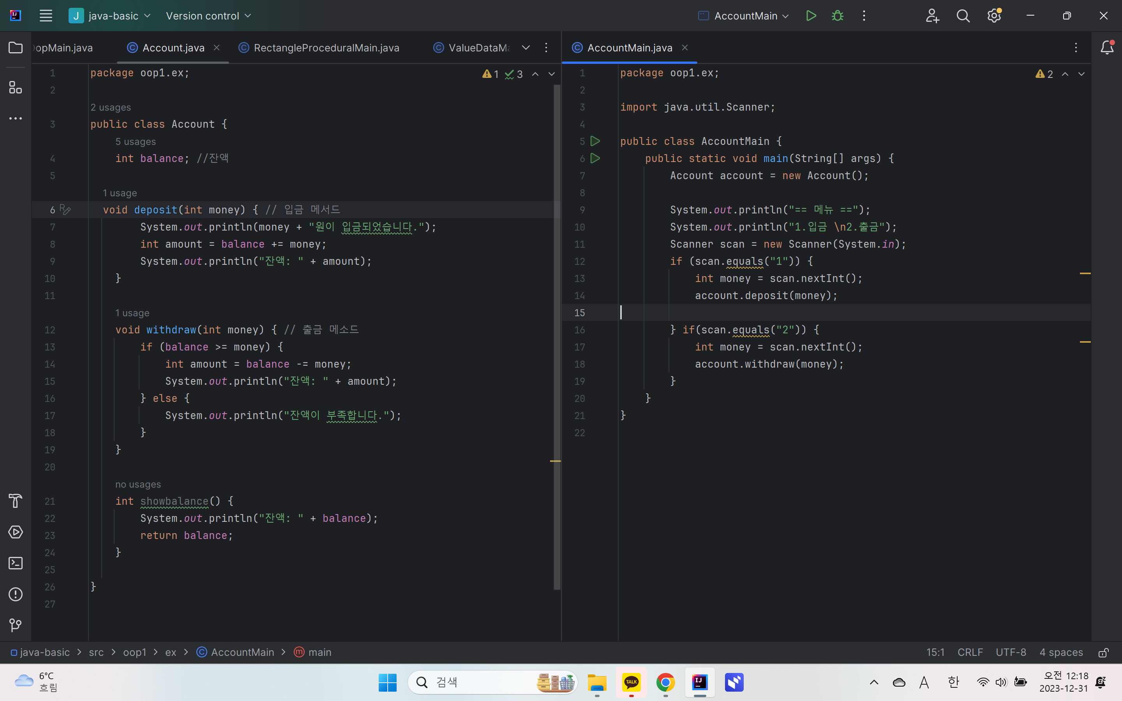Click the '1 usage' hint above withdraw
This screenshot has height=701, width=1122.
(x=132, y=313)
